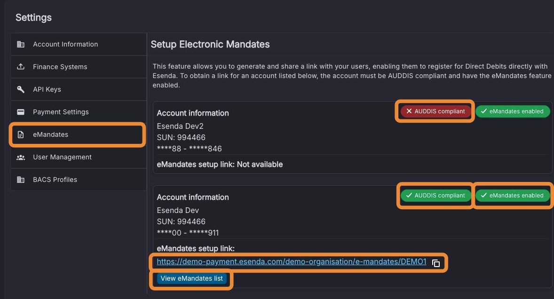554x299 pixels.
Task: Click the Finance Systems upload icon
Action: pyautogui.click(x=21, y=66)
